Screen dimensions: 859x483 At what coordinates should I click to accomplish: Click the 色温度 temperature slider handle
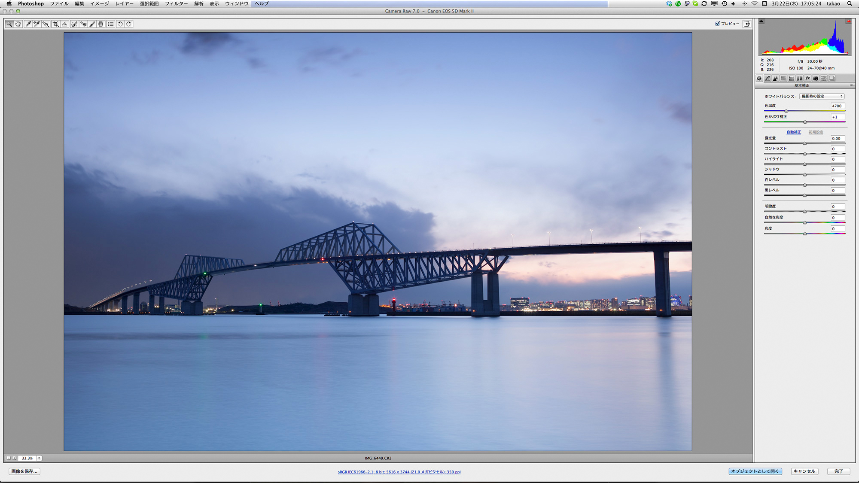tap(786, 111)
